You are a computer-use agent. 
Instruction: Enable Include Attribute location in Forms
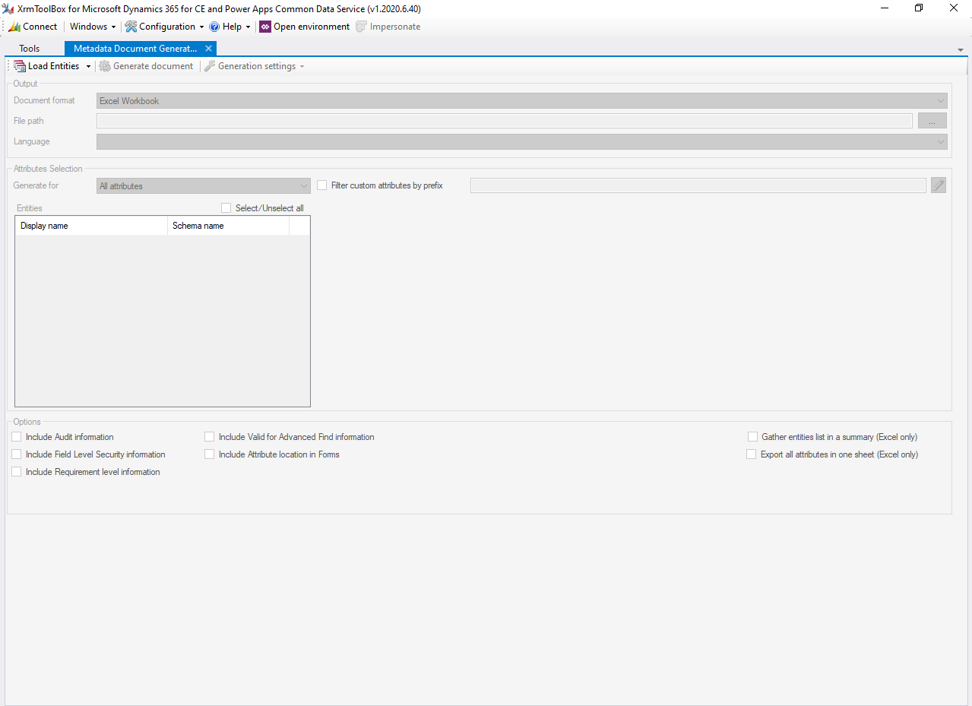[x=210, y=454]
